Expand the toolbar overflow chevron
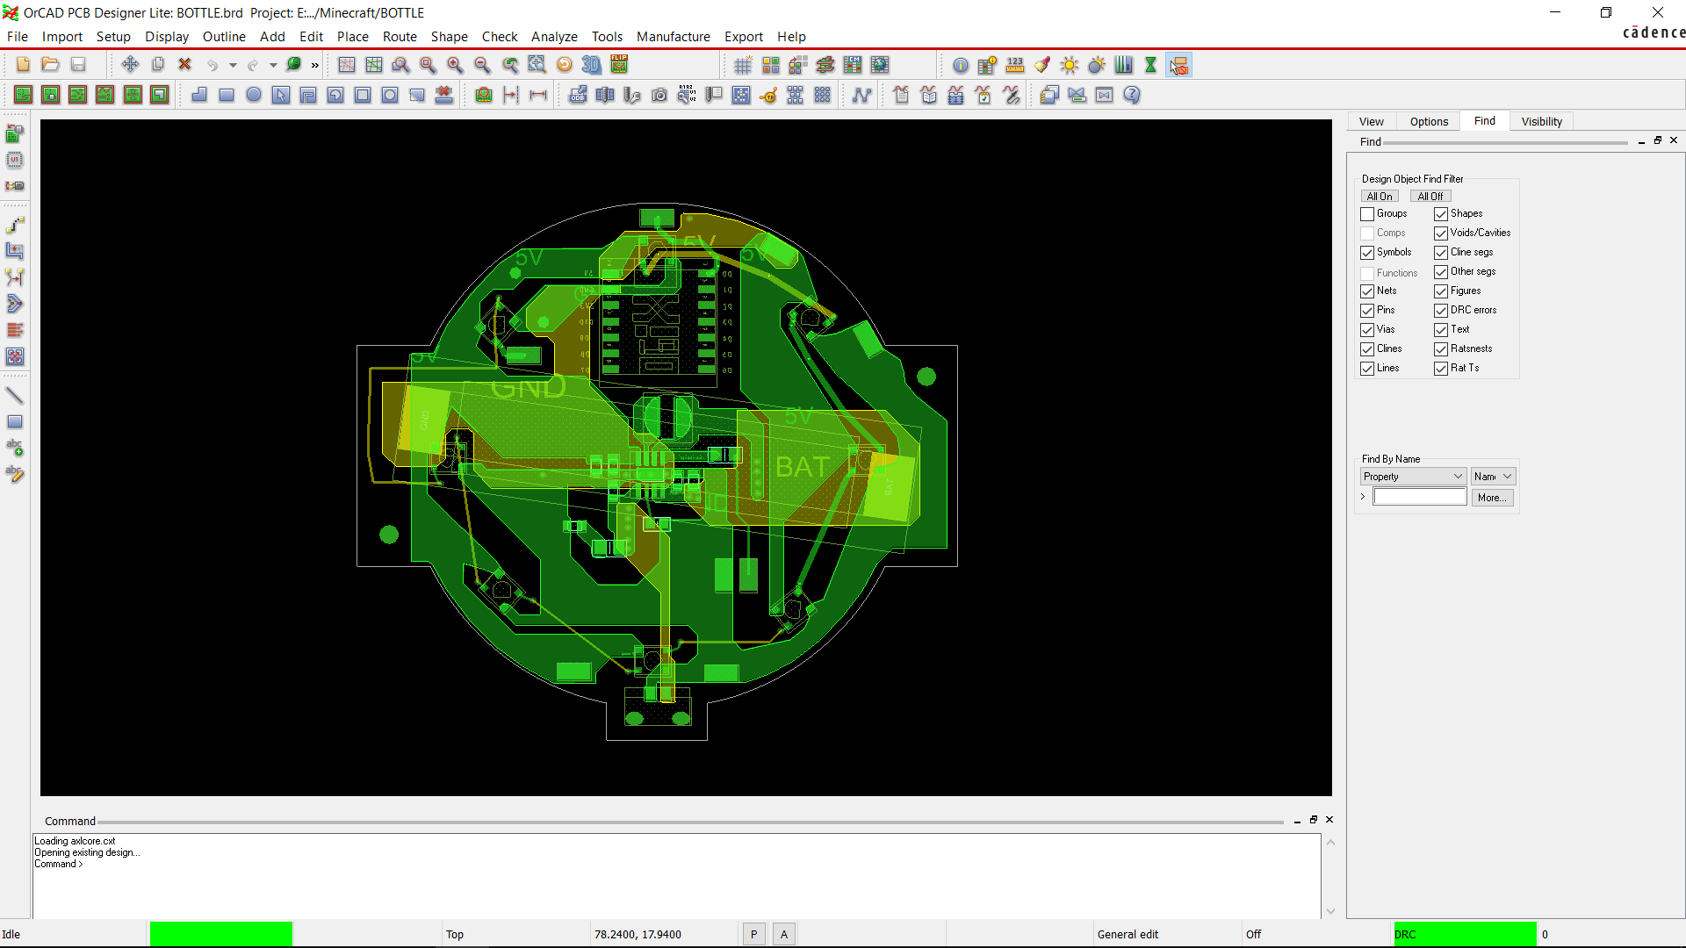The width and height of the screenshot is (1686, 948). 315,65
